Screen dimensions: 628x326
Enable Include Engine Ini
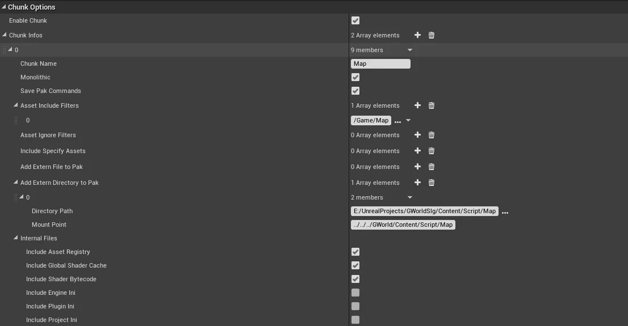[x=355, y=293]
